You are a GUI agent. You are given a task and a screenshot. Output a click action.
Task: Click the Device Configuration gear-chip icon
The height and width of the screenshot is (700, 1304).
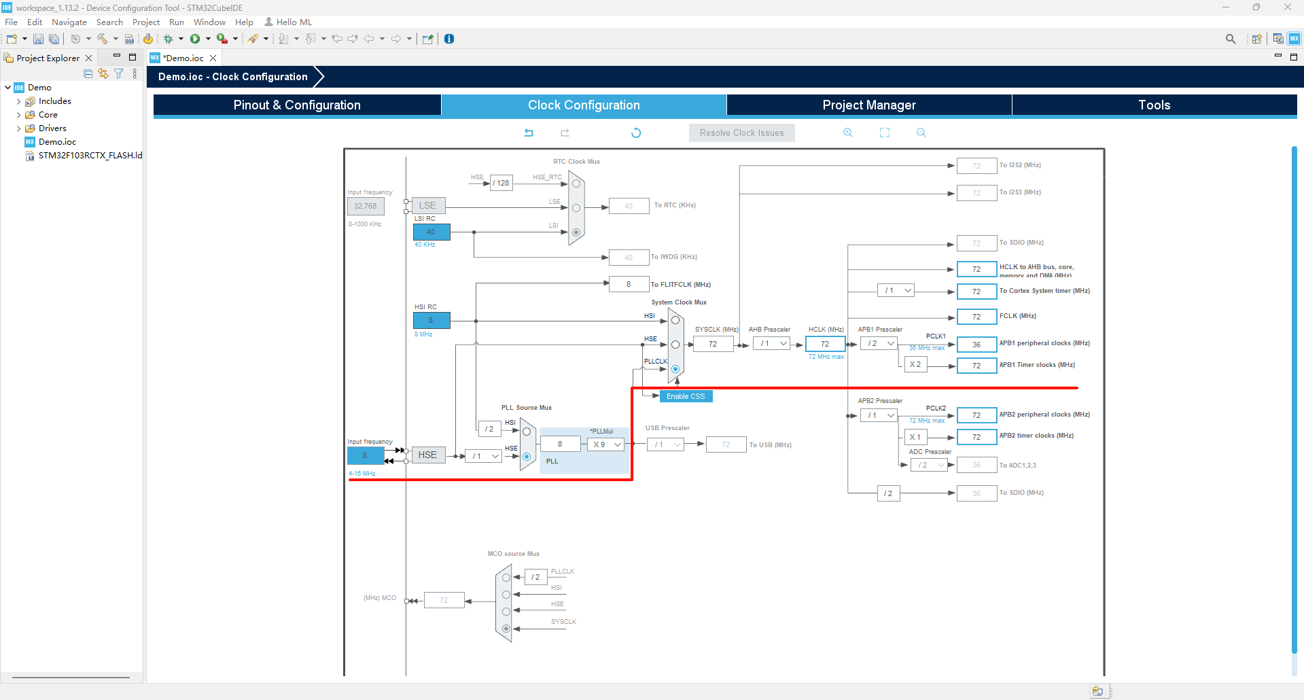147,39
